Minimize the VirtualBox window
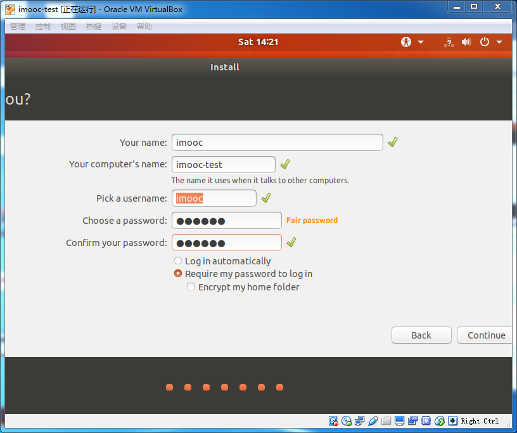The image size is (517, 433). (457, 6)
